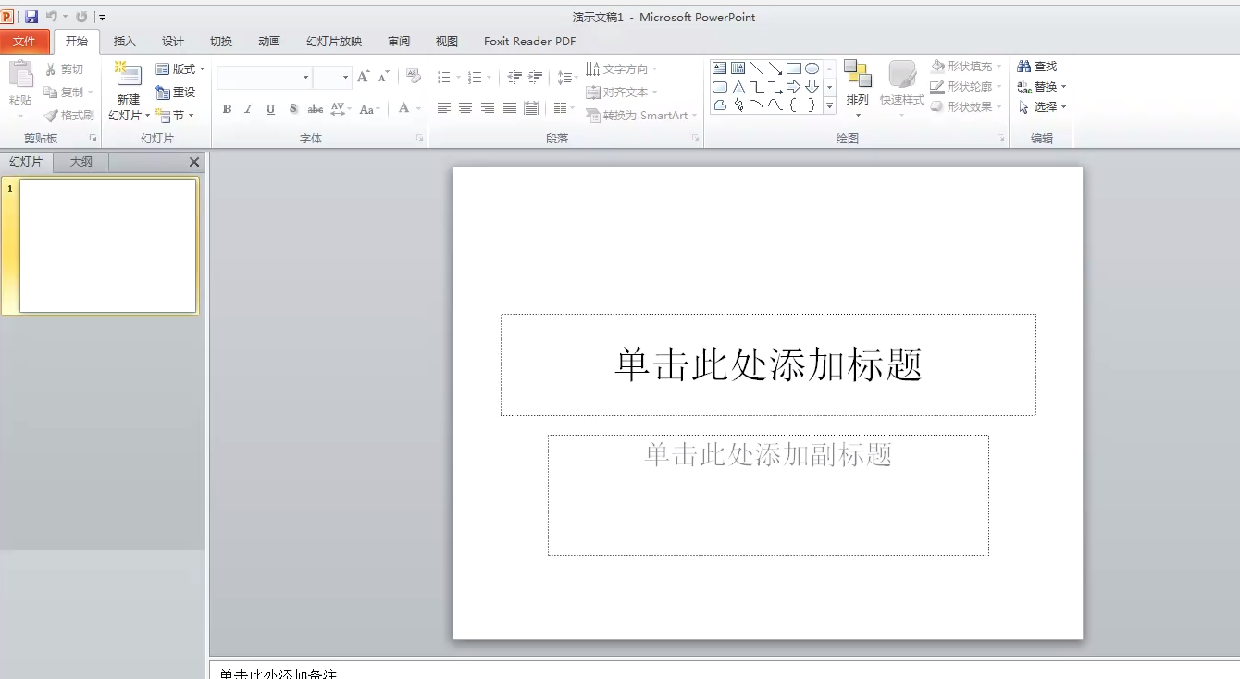Select slide 1 thumbnail
Screen dimensions: 1240x679
[108, 246]
